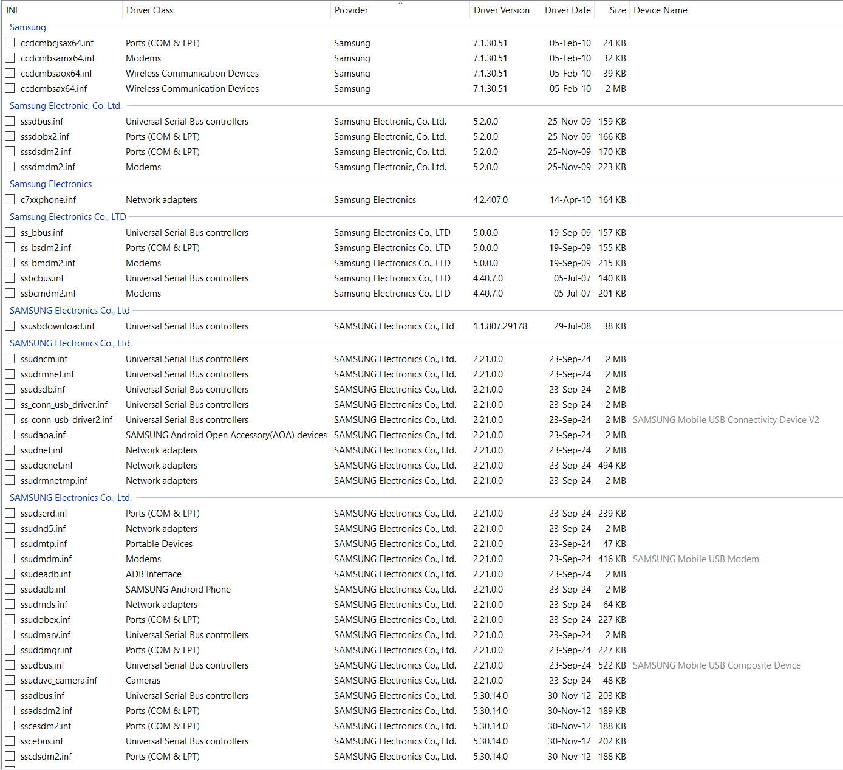This screenshot has width=843, height=770.
Task: Select the ssbcbus.inf row name
Action: click(x=42, y=278)
